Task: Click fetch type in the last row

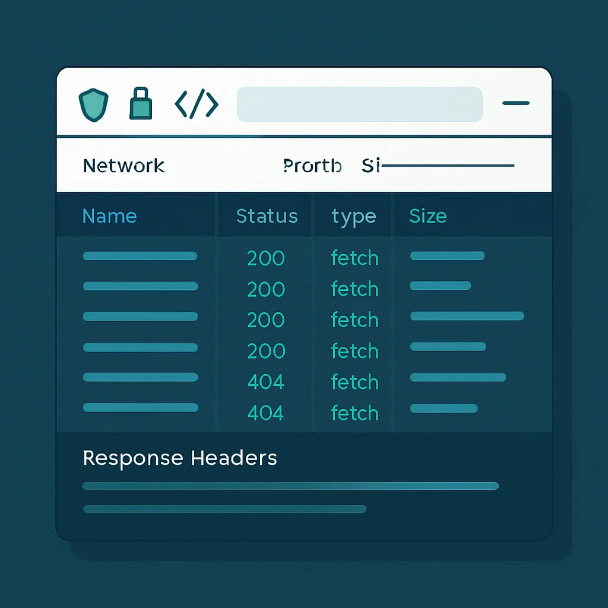Action: tap(355, 413)
